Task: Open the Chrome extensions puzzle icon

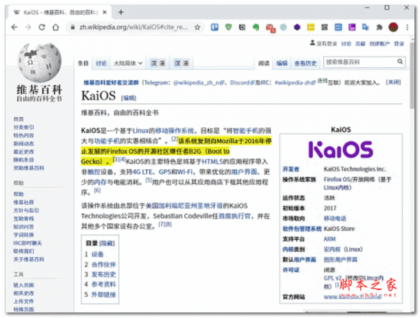Action: click(379, 27)
